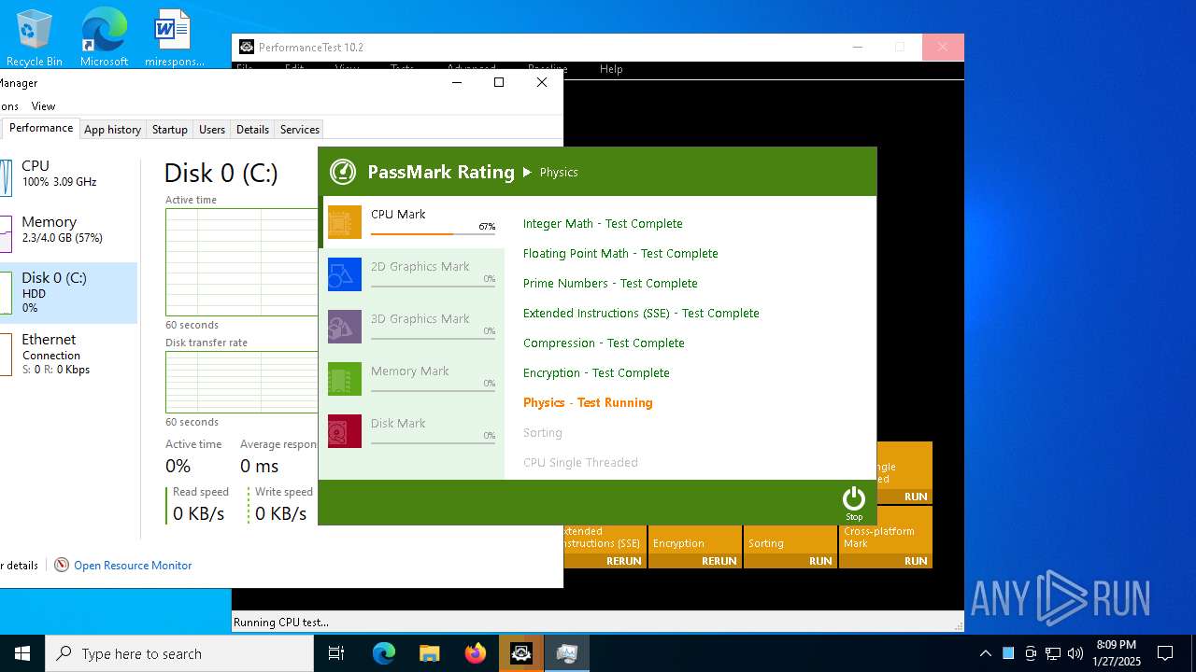Open the Help menu in PerformanceTest
Screen dimensions: 1196x672
pos(611,69)
